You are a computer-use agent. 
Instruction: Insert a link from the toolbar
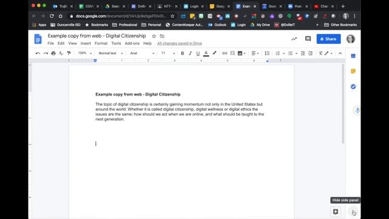click(x=224, y=53)
